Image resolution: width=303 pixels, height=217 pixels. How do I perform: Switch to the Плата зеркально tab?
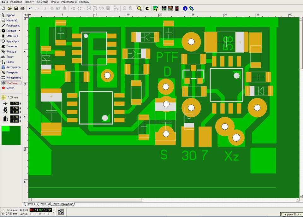click(x=62, y=204)
